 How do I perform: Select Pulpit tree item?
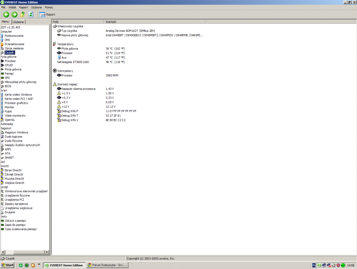click(x=8, y=111)
